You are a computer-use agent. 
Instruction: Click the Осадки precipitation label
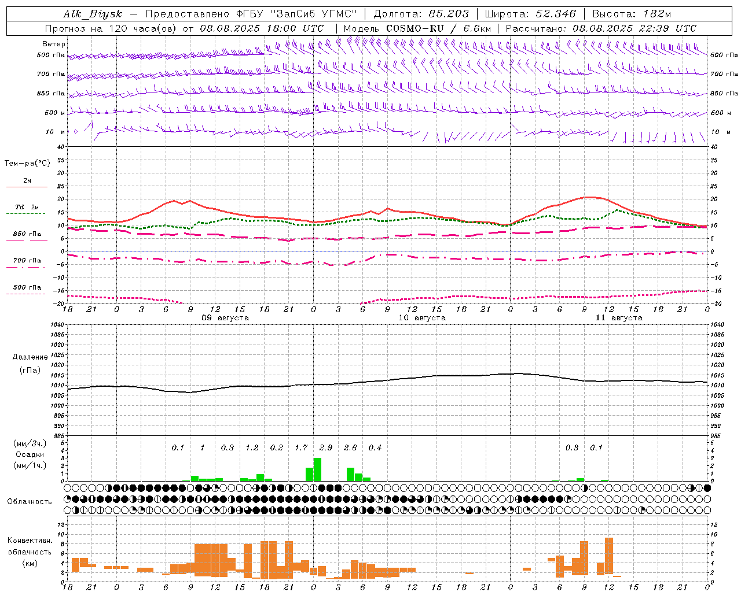30,454
